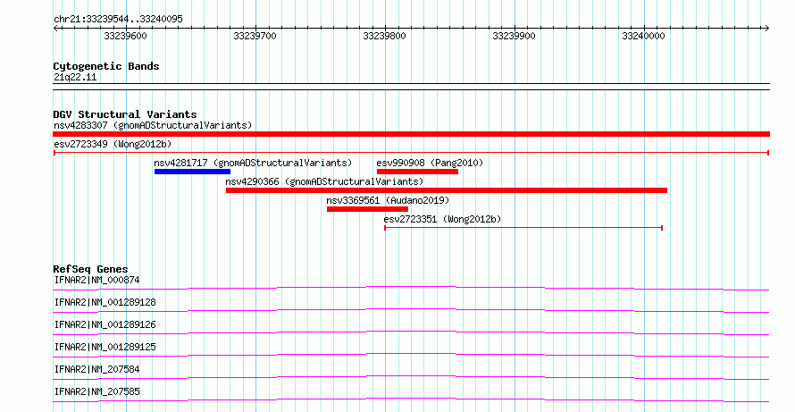Open variant nsv4290366 label
The height and width of the screenshot is (412, 795).
324,181
